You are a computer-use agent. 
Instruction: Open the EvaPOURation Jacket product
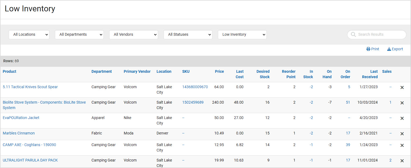21,118
